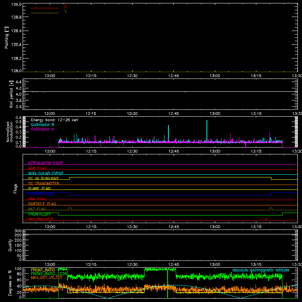Click the SAA_FLAG label
This screenshot has width=302, height=302.
point(37,199)
